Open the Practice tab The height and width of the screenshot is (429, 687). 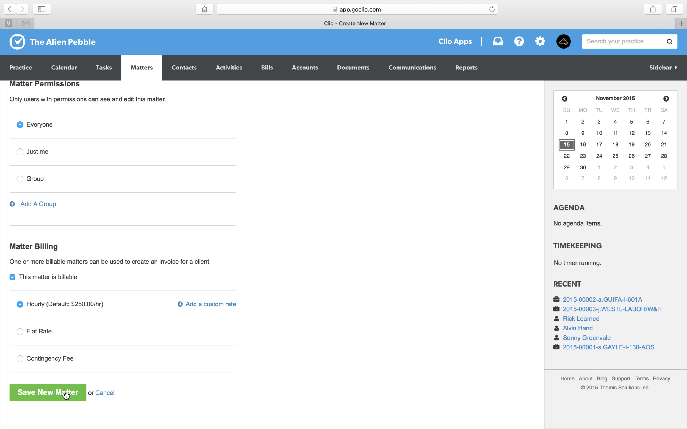pyautogui.click(x=21, y=68)
